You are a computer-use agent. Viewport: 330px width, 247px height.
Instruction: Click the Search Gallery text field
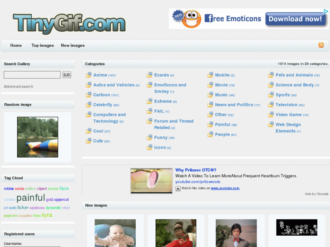tap(32, 75)
